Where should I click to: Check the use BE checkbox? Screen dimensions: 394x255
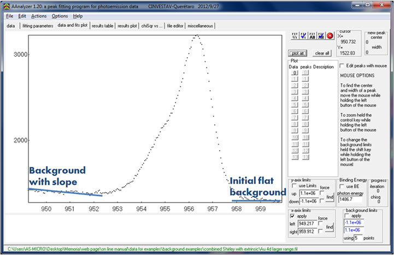coord(343,187)
